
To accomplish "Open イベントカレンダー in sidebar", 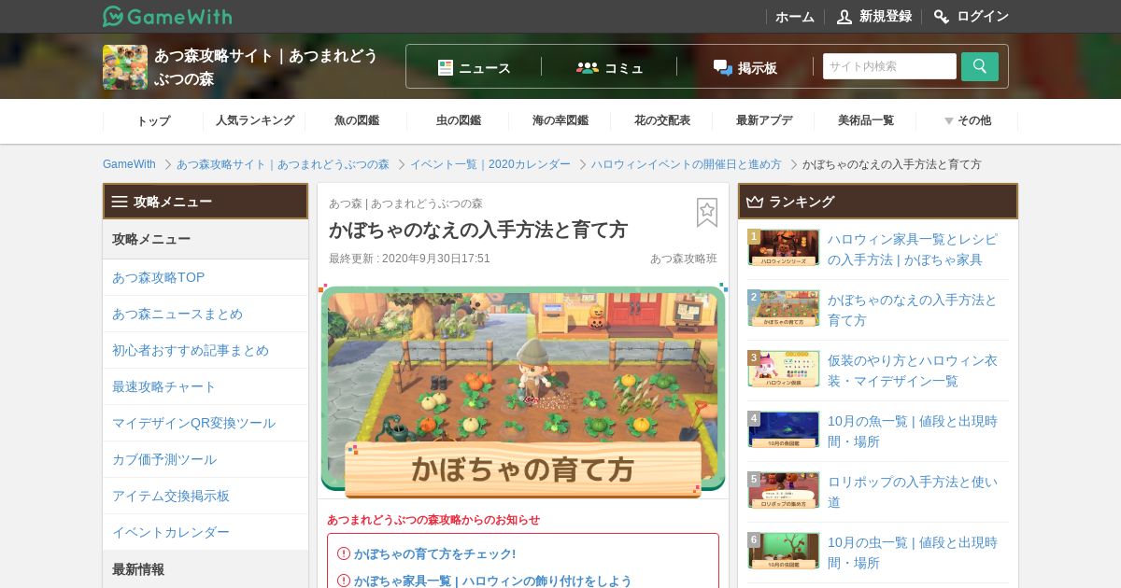I will (x=205, y=532).
